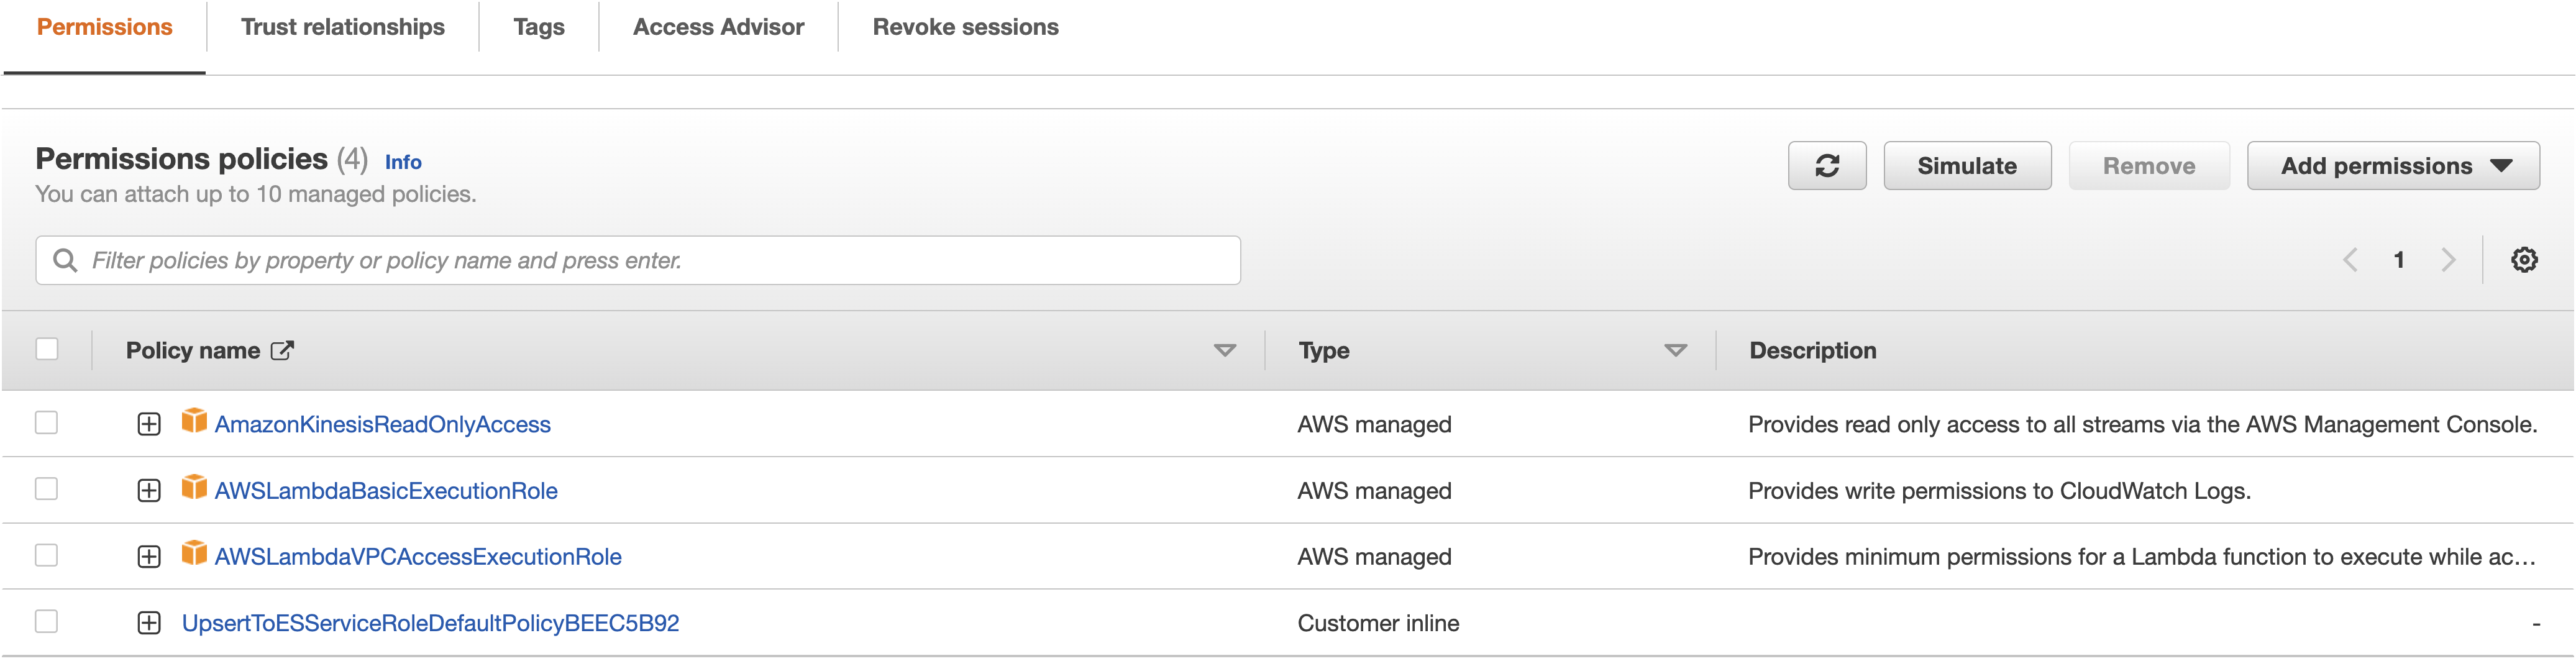This screenshot has height=661, width=2576.
Task: Sort by Policy name column arrow
Action: click(x=1224, y=351)
